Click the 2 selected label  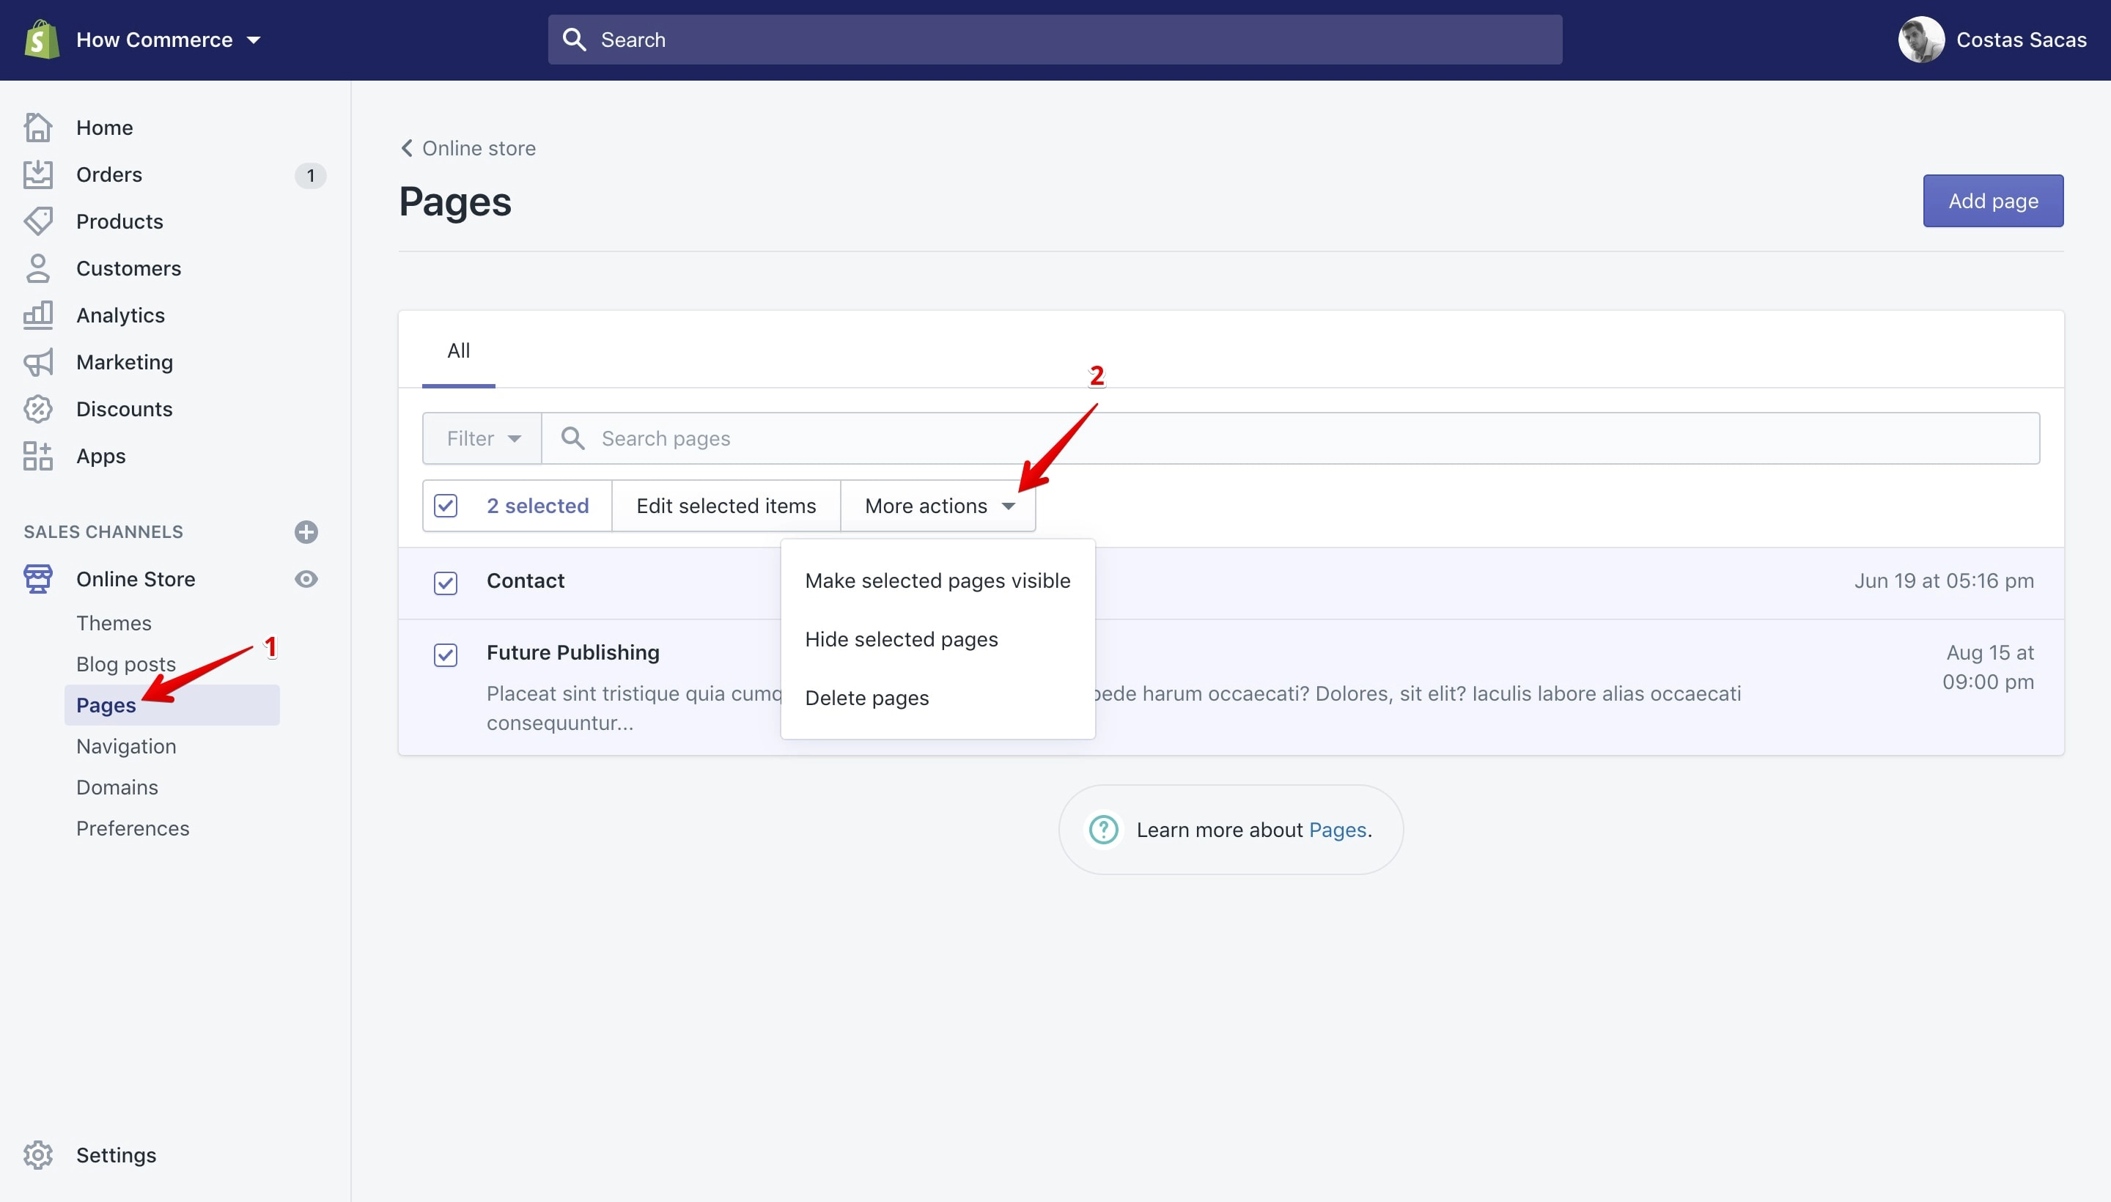(537, 505)
